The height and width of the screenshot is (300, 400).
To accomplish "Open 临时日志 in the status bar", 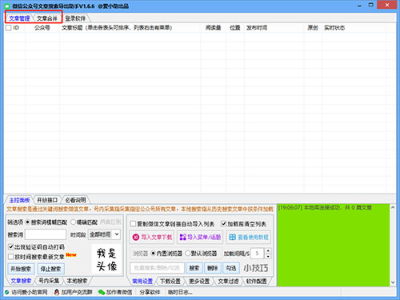I will pos(180,292).
